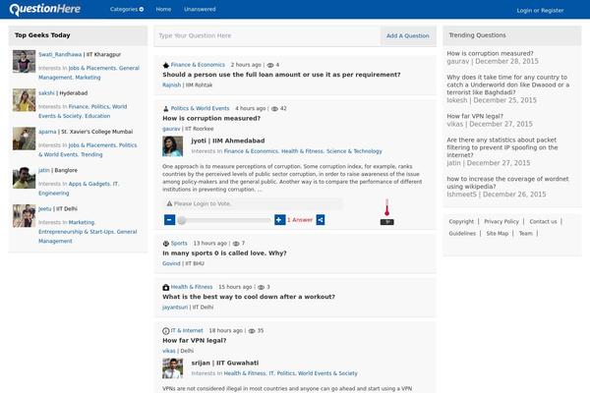590x393 pixels.
Task: Select Apps & Gadgets interest under jatin
Action: pos(88,184)
